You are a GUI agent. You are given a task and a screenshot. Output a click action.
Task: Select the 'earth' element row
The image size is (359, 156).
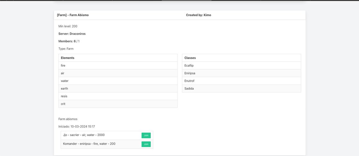point(118,88)
